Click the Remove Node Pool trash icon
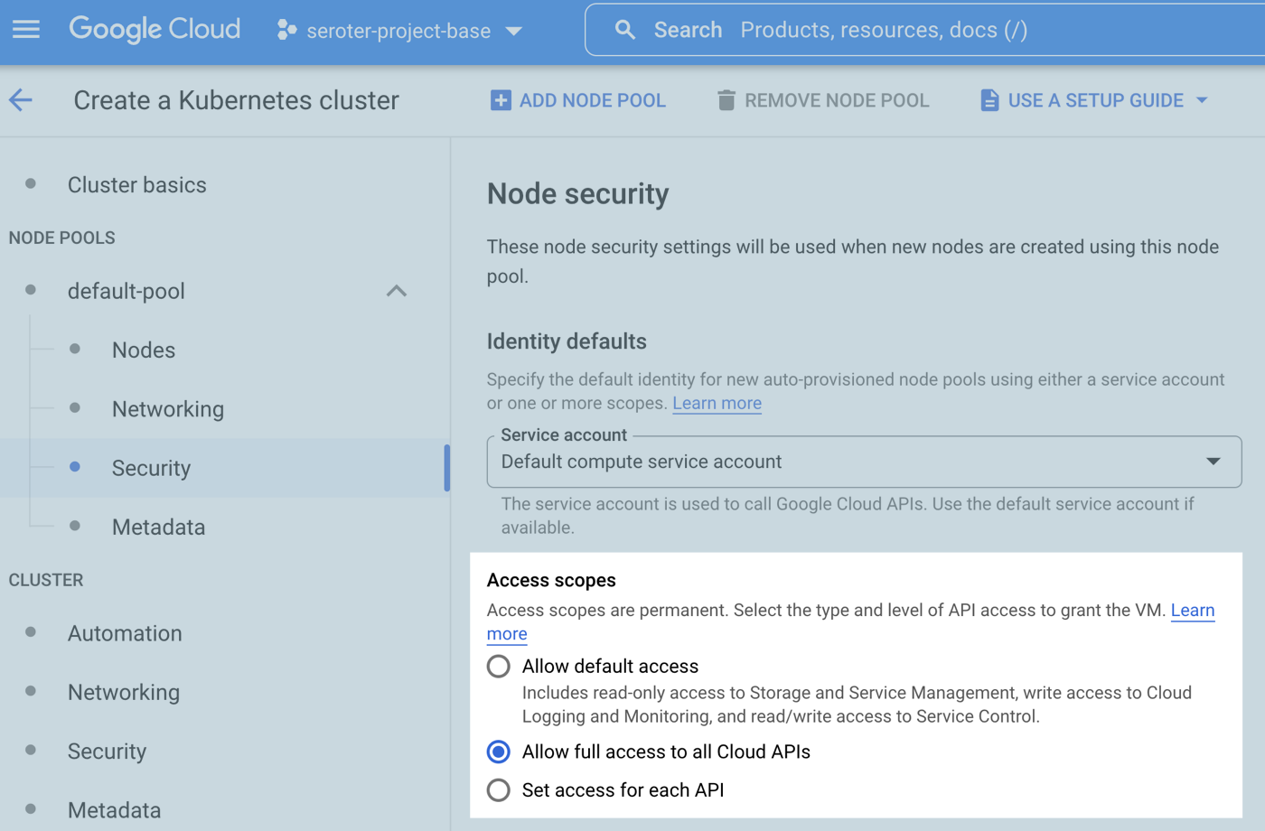Screen dimensions: 1265x831 (726, 100)
